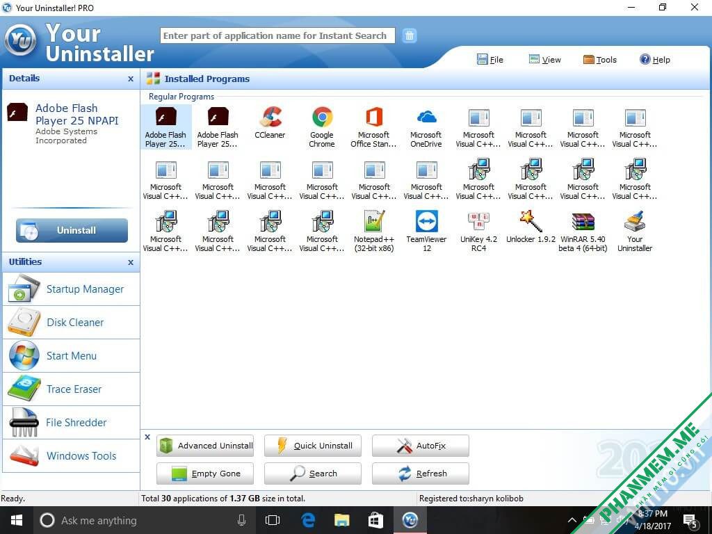The width and height of the screenshot is (712, 534).
Task: Clear search with the trash icon
Action: (x=410, y=35)
